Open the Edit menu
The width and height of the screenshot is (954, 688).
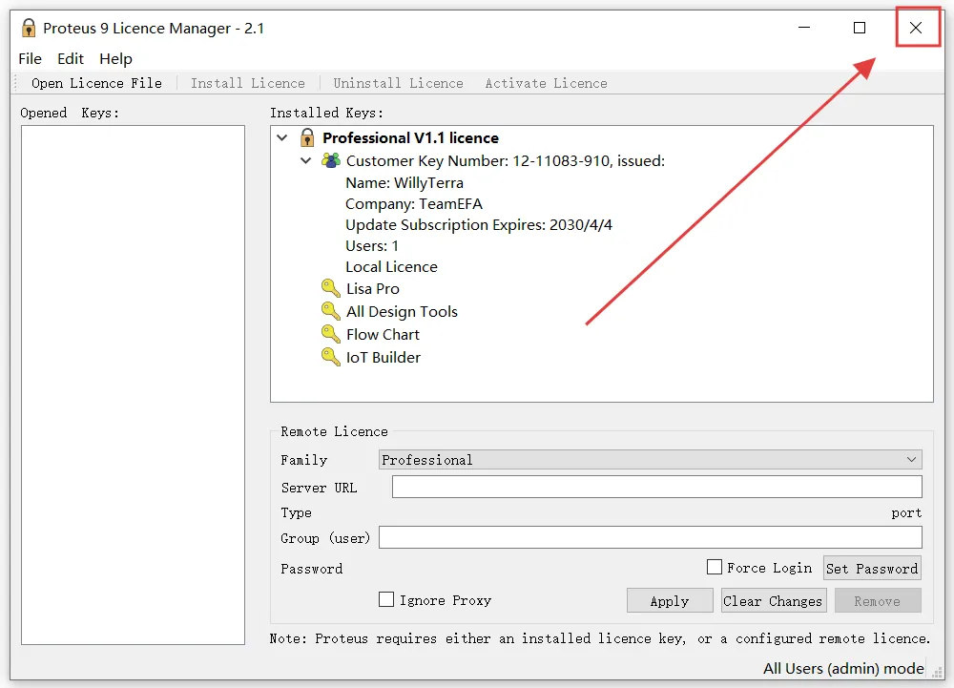[70, 59]
